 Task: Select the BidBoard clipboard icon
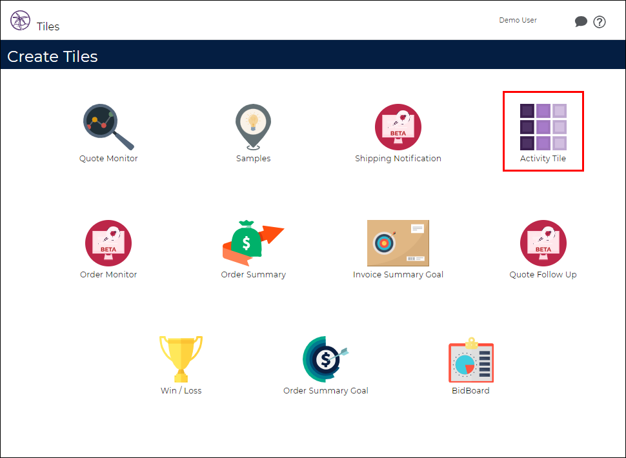point(470,361)
